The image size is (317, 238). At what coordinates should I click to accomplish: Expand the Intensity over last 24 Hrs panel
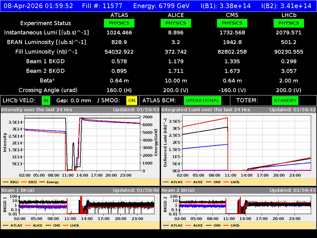pyautogui.click(x=37, y=109)
